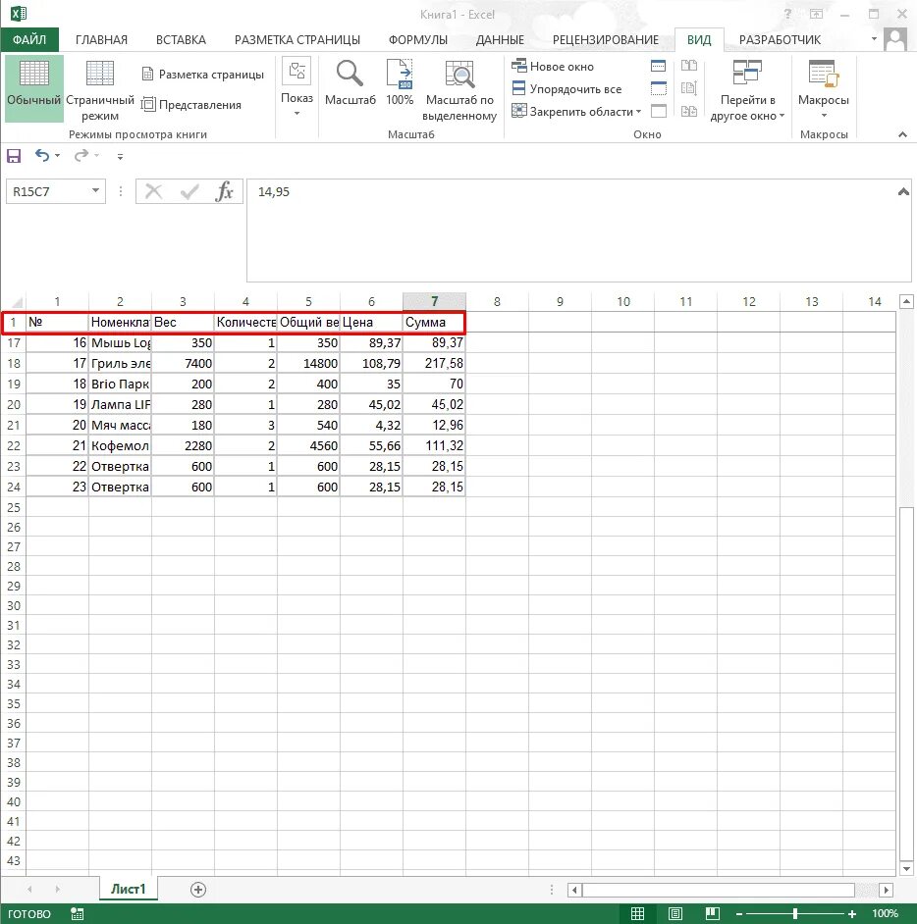This screenshot has height=924, width=917.
Task: Switch to the ДАННЫЕ tab
Action: tap(500, 39)
